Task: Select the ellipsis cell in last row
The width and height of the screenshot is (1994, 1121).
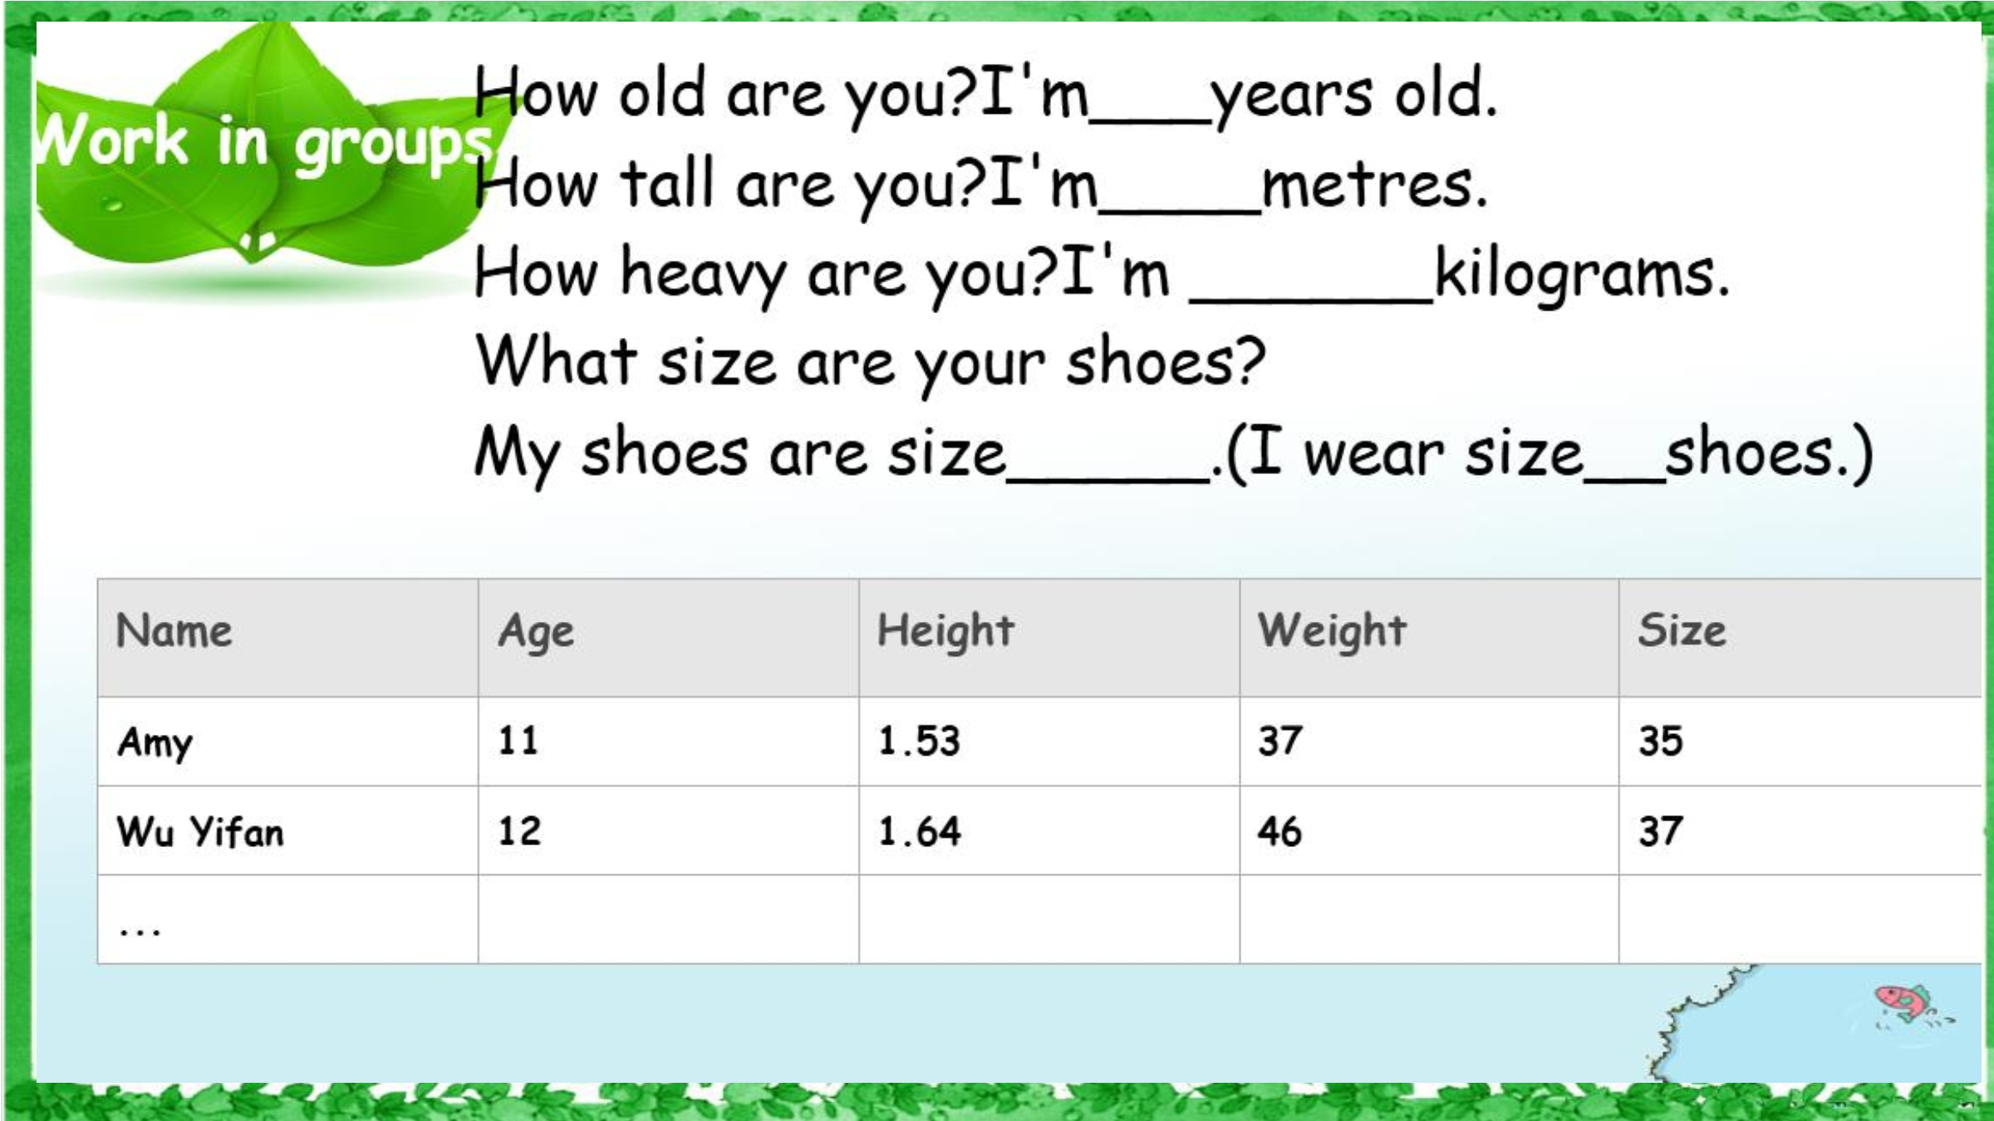Action: 287,919
